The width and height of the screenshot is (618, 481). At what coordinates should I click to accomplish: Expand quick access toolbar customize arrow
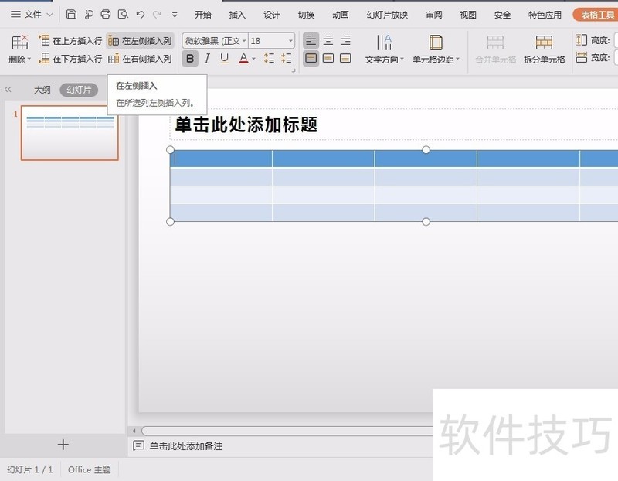pyautogui.click(x=175, y=15)
